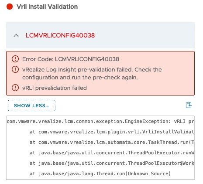Select the Error Code: LCMVRLICONFIG40038 text

[x=71, y=59]
